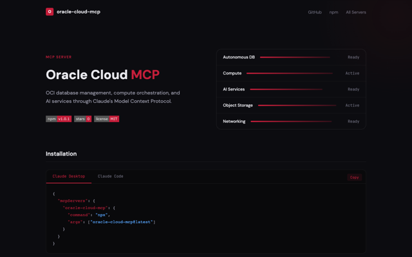Click the OCI database management description text
The height and width of the screenshot is (257, 412).
113,97
